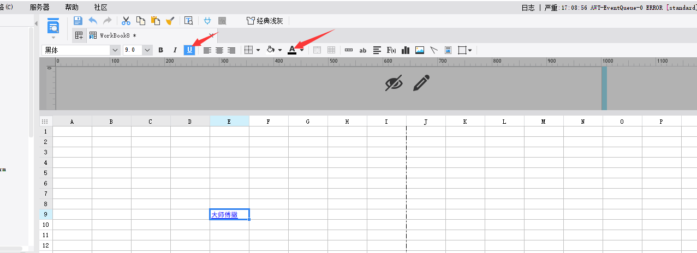Toggle bold formatting

pos(160,50)
